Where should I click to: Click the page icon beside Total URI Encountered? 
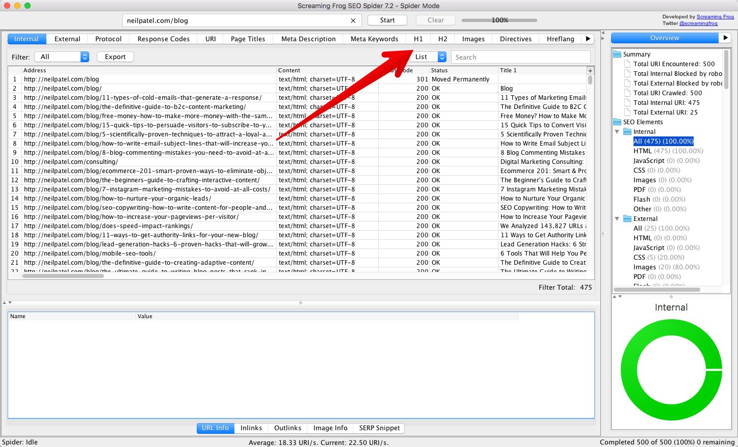click(627, 64)
